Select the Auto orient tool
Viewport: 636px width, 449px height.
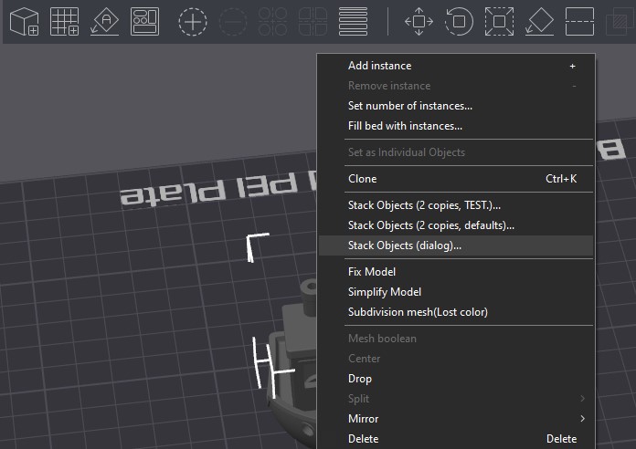pyautogui.click(x=105, y=22)
